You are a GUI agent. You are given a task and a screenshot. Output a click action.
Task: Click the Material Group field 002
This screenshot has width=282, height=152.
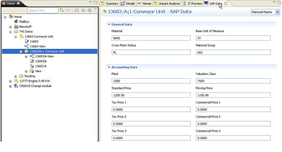tap(233, 52)
